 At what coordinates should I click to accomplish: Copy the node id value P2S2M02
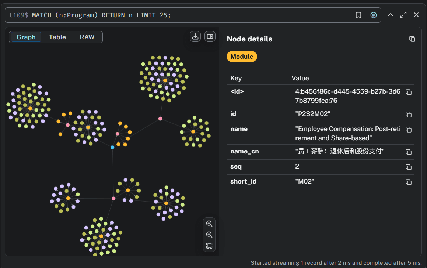coord(409,114)
